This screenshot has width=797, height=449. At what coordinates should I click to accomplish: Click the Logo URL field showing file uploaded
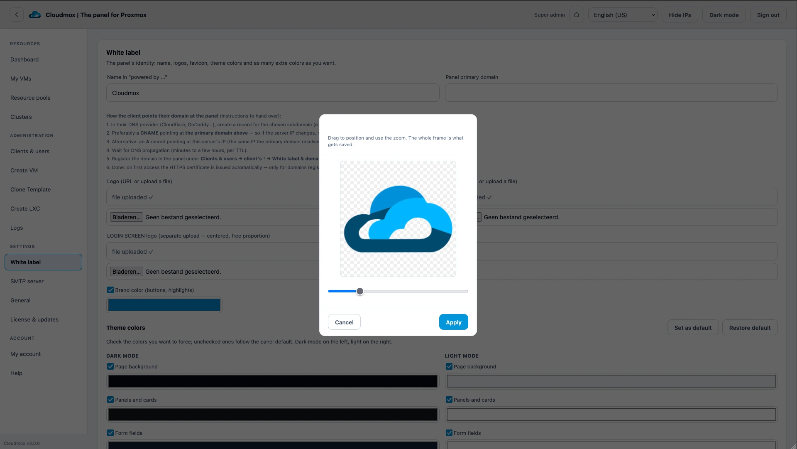pyautogui.click(x=213, y=197)
